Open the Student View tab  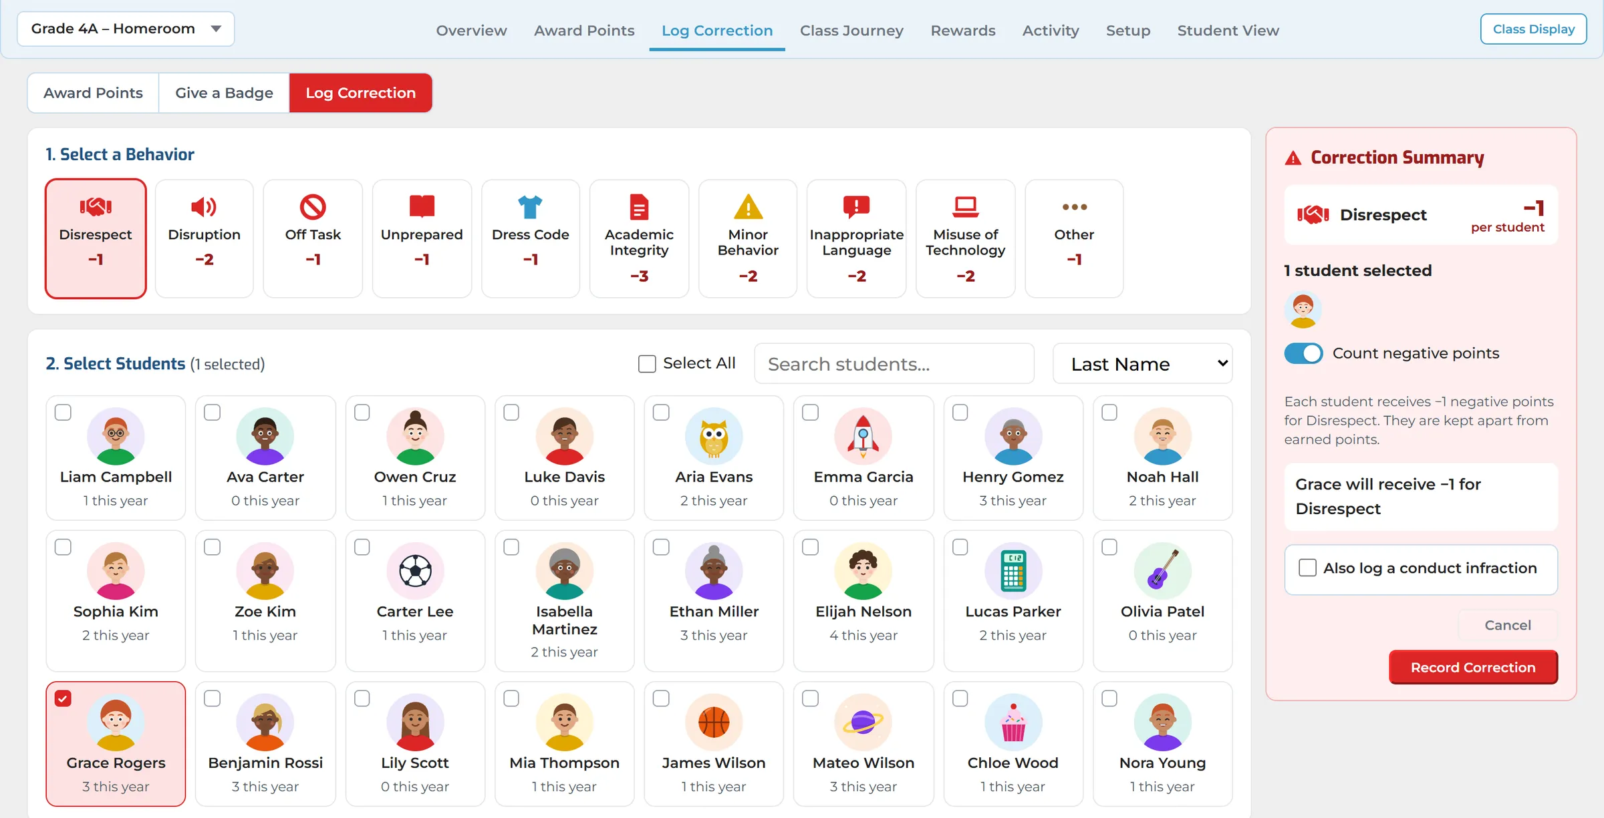[1228, 31]
